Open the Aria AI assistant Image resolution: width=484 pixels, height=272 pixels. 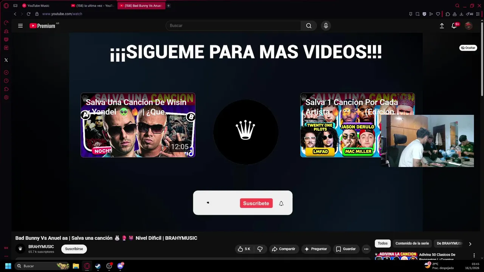(x=470, y=14)
